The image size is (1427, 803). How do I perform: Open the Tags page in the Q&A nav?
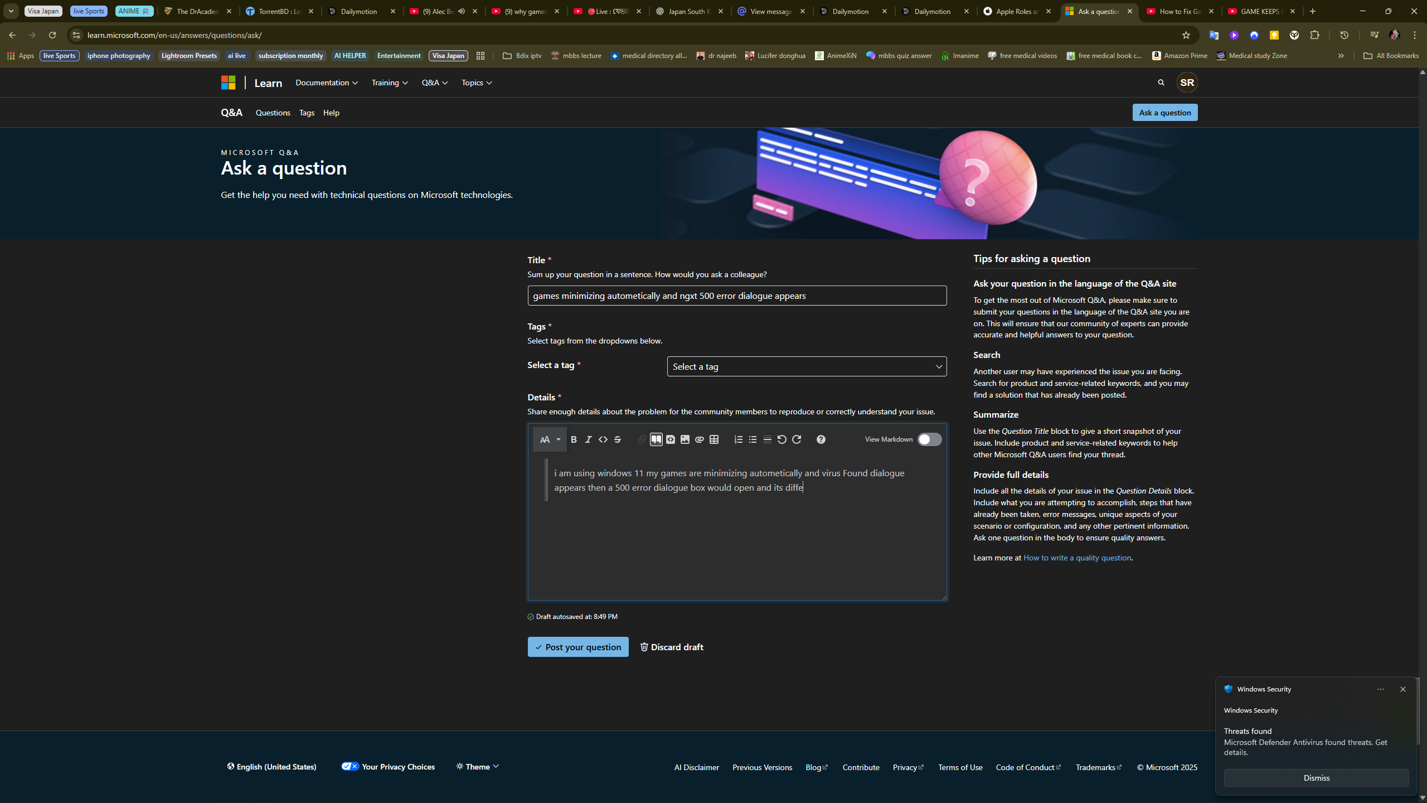307,113
